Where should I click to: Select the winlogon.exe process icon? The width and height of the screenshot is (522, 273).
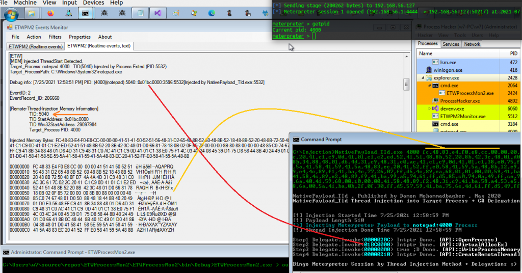429,70
